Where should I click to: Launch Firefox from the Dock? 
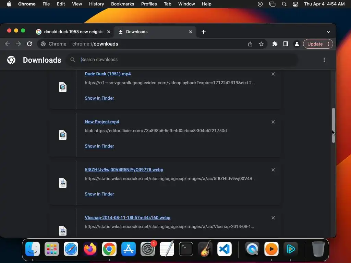90,249
